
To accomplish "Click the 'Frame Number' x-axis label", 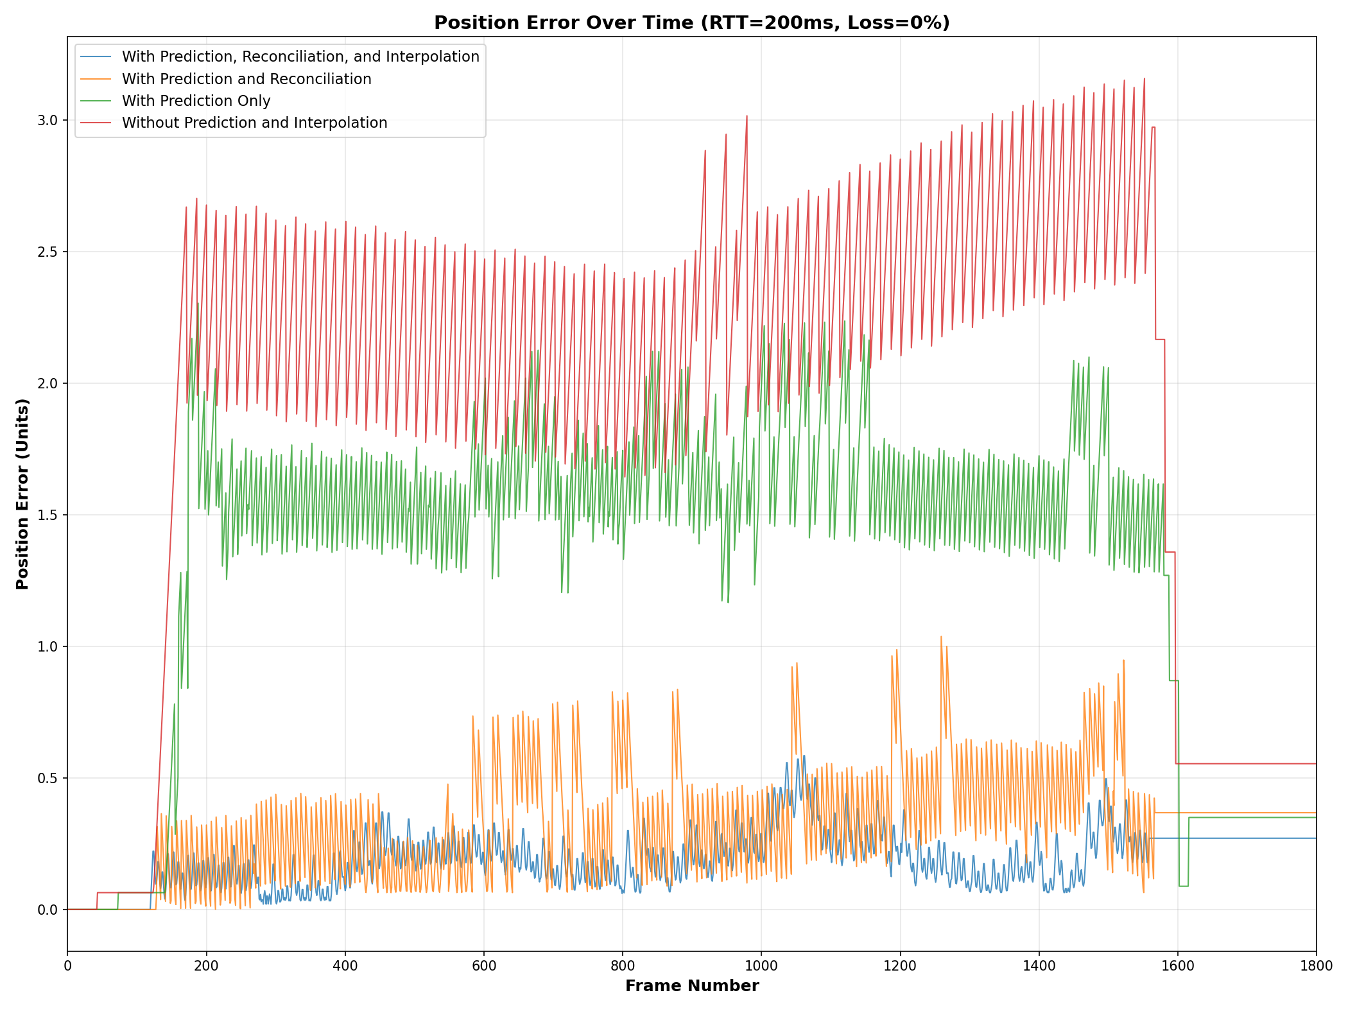I will click(692, 986).
